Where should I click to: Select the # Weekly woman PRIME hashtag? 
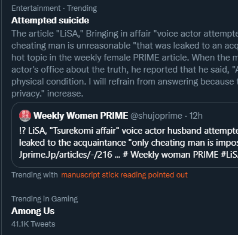click(x=170, y=155)
